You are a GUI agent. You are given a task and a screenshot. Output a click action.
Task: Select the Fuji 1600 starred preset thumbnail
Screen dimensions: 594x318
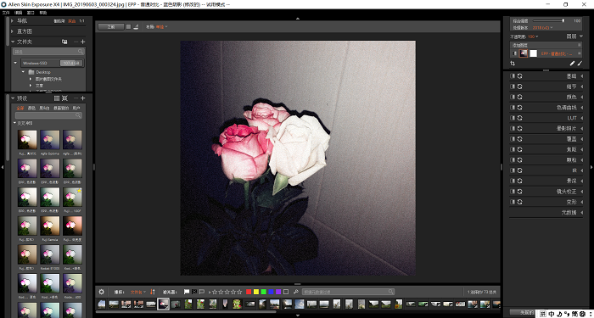click(72, 198)
